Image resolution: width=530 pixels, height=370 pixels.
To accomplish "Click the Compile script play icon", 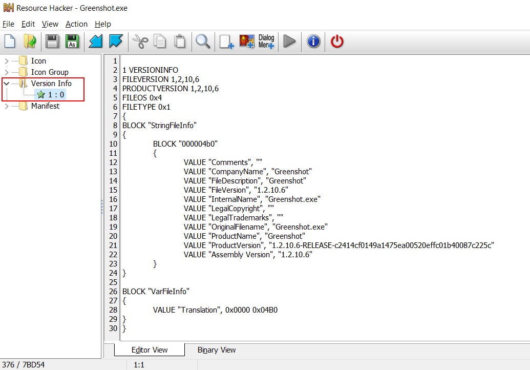I will click(289, 42).
